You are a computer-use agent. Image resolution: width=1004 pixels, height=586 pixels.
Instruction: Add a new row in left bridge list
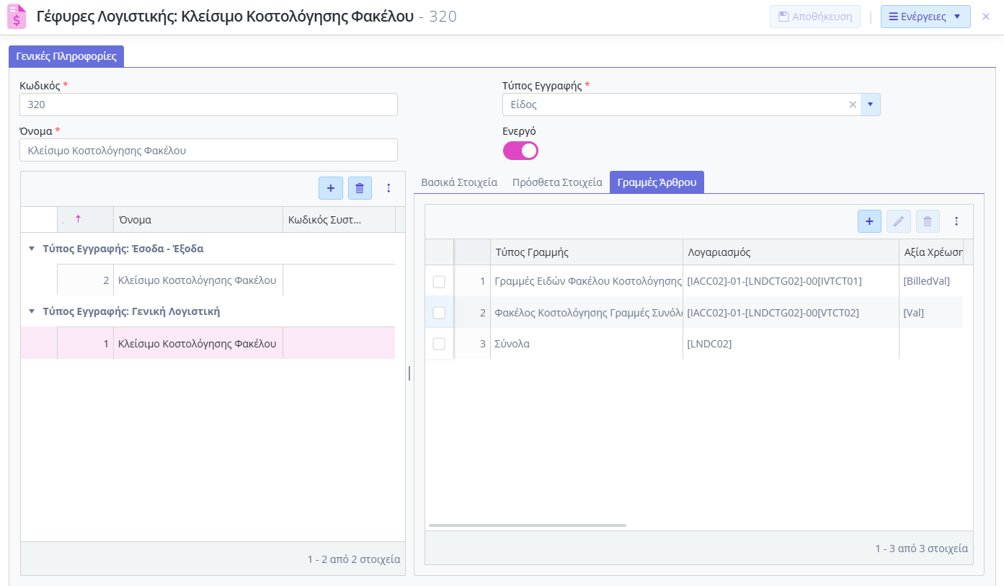pos(330,188)
